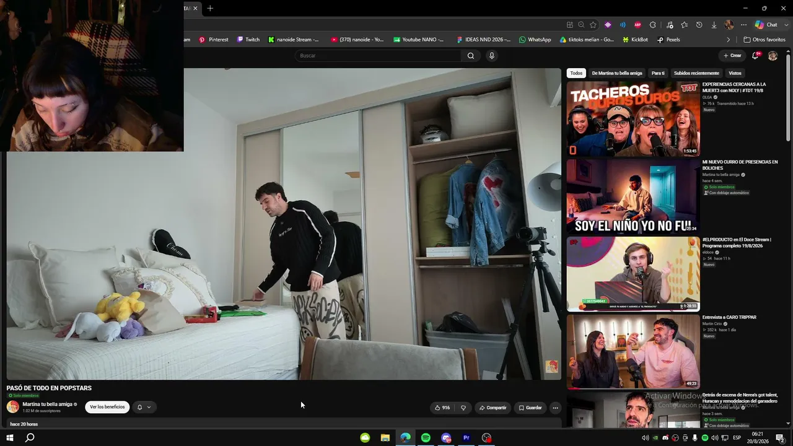
Task: Open the channel notification bell dropdown
Action: [144, 407]
